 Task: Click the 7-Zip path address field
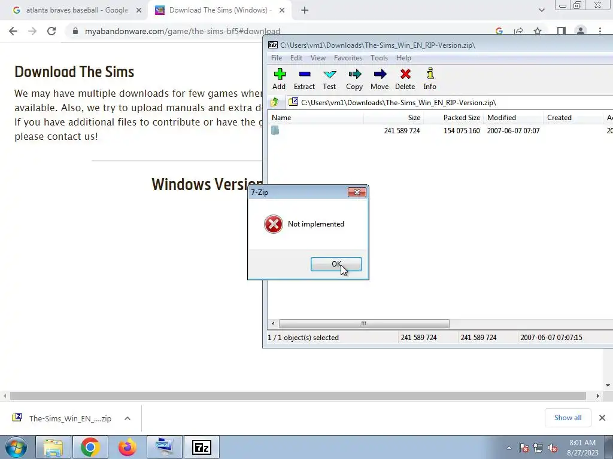pos(450,102)
